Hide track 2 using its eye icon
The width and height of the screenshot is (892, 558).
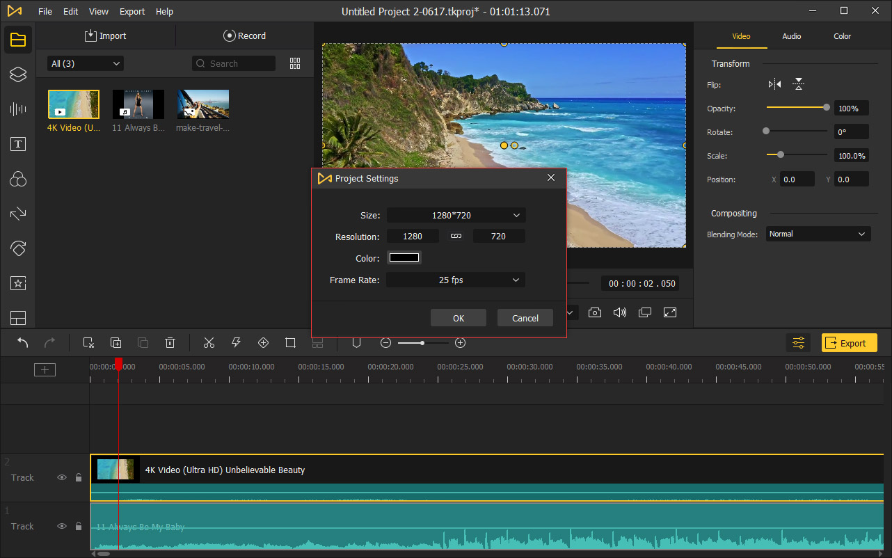click(x=62, y=478)
